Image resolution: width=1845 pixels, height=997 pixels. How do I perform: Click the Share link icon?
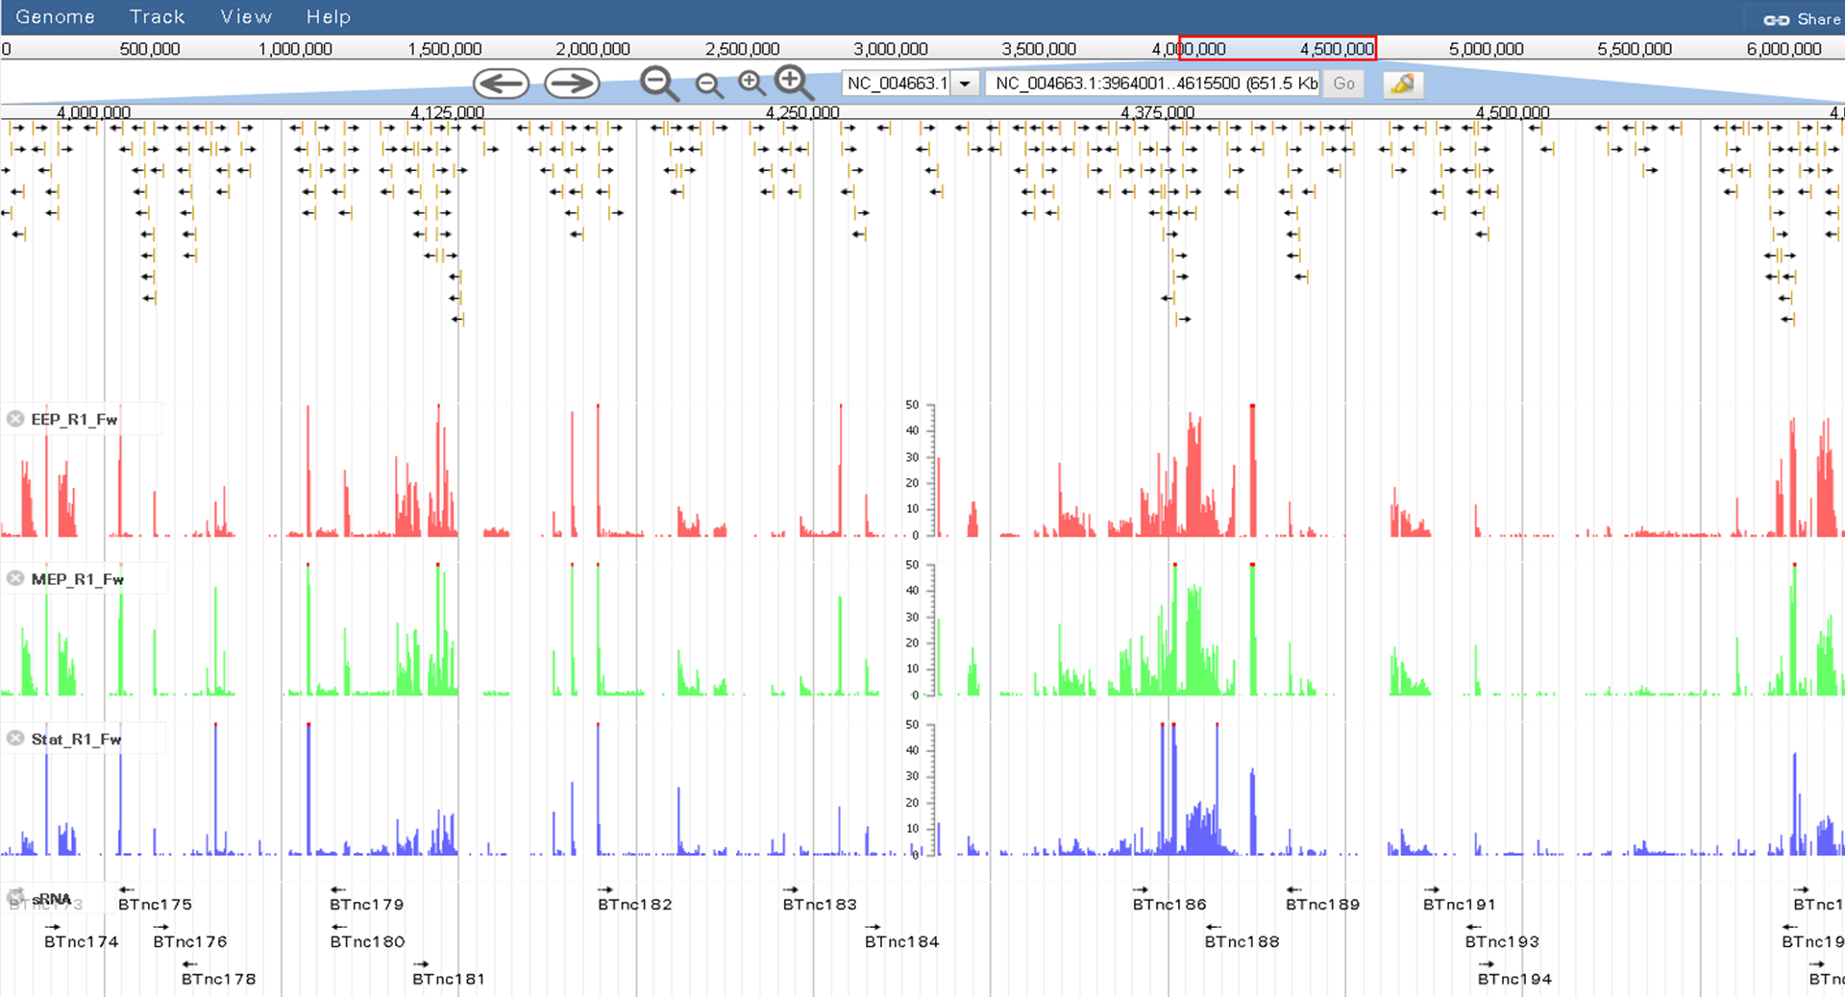click(x=1776, y=19)
